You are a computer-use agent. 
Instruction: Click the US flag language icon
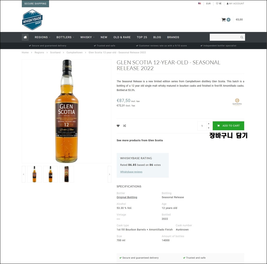click(199, 3)
